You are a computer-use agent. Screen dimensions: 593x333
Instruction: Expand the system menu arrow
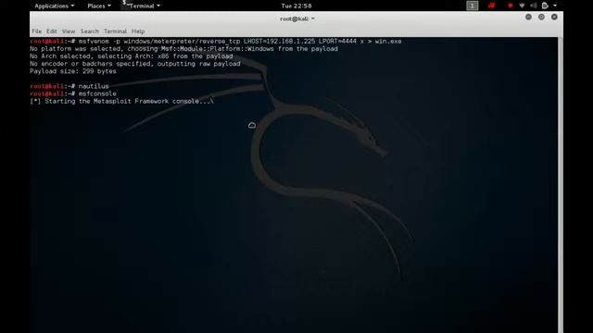555,6
